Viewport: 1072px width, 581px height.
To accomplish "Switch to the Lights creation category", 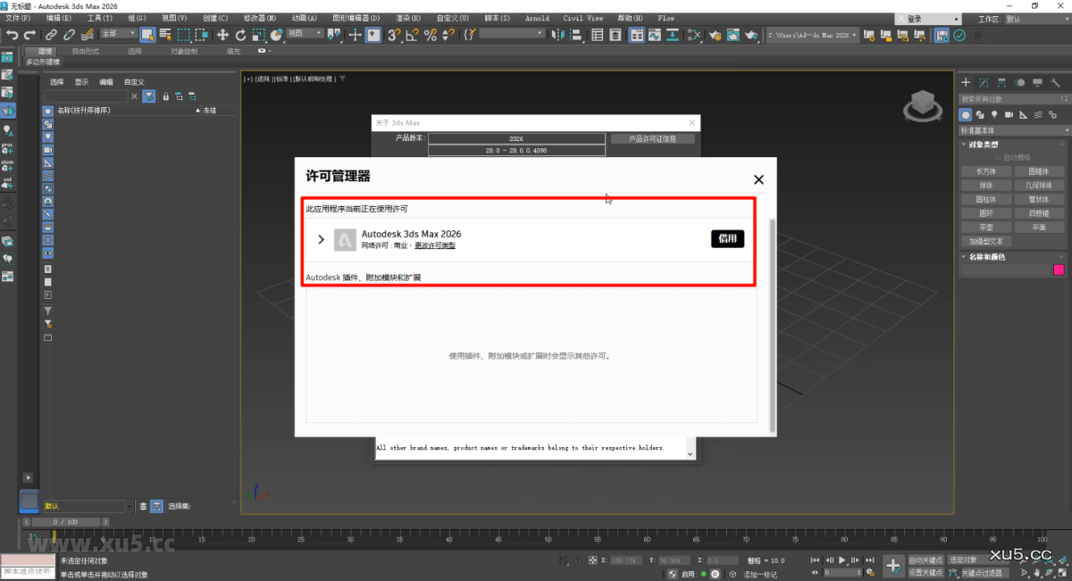I will coord(994,114).
